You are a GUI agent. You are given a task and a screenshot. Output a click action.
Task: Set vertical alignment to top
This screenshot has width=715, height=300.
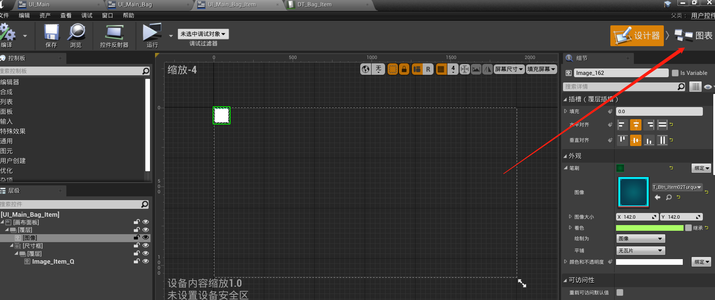[x=622, y=140]
